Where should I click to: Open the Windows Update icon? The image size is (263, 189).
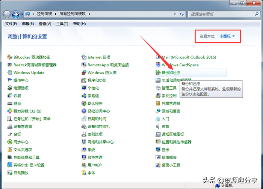10,73
